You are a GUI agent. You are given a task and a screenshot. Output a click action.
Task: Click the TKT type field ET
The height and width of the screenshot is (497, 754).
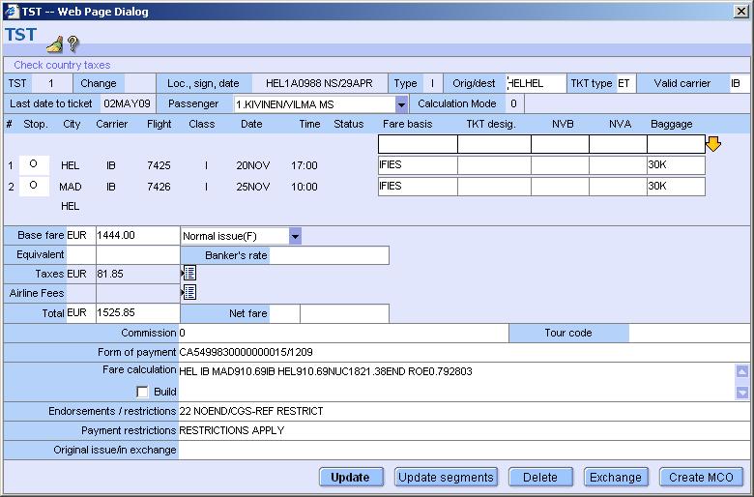click(x=626, y=83)
